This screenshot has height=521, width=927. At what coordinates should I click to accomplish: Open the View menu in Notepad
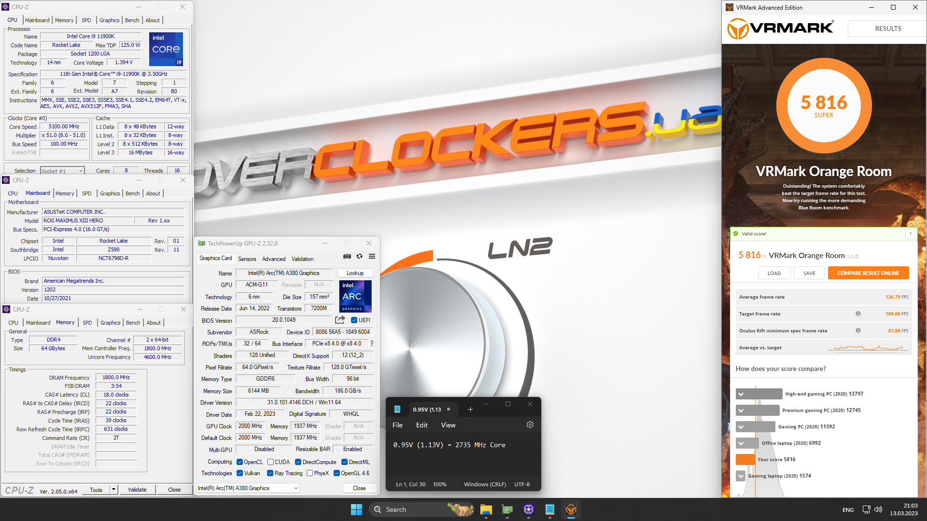(448, 425)
